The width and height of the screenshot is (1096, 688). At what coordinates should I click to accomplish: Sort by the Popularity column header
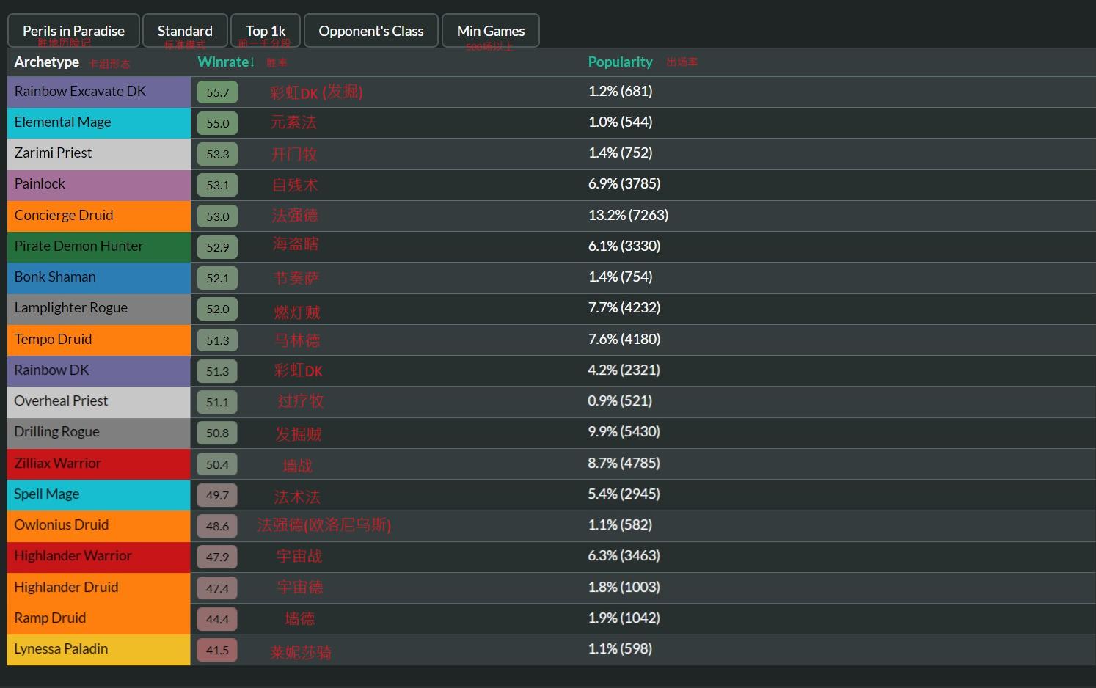620,62
